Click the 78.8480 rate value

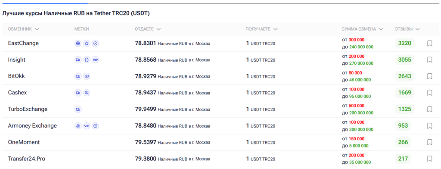pos(146,126)
